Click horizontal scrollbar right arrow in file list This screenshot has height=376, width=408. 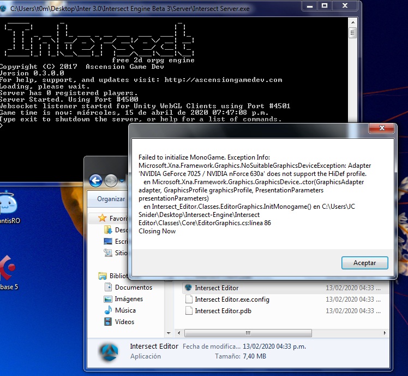[385, 333]
